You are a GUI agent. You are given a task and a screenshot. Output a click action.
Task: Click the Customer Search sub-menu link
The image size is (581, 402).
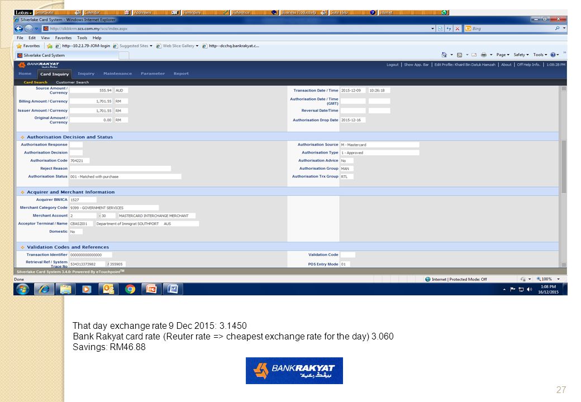pos(72,82)
